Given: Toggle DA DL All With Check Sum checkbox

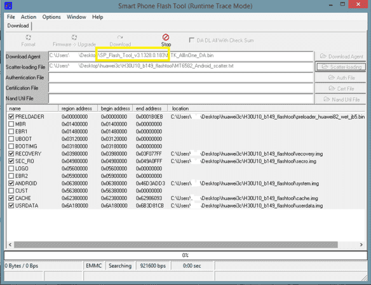Looking at the screenshot, I should pyautogui.click(x=192, y=40).
